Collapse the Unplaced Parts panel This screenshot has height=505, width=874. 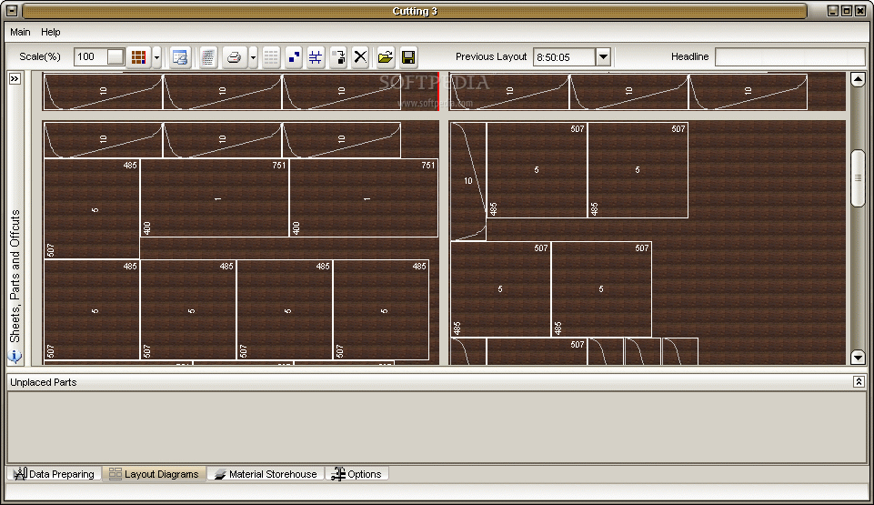click(x=859, y=381)
